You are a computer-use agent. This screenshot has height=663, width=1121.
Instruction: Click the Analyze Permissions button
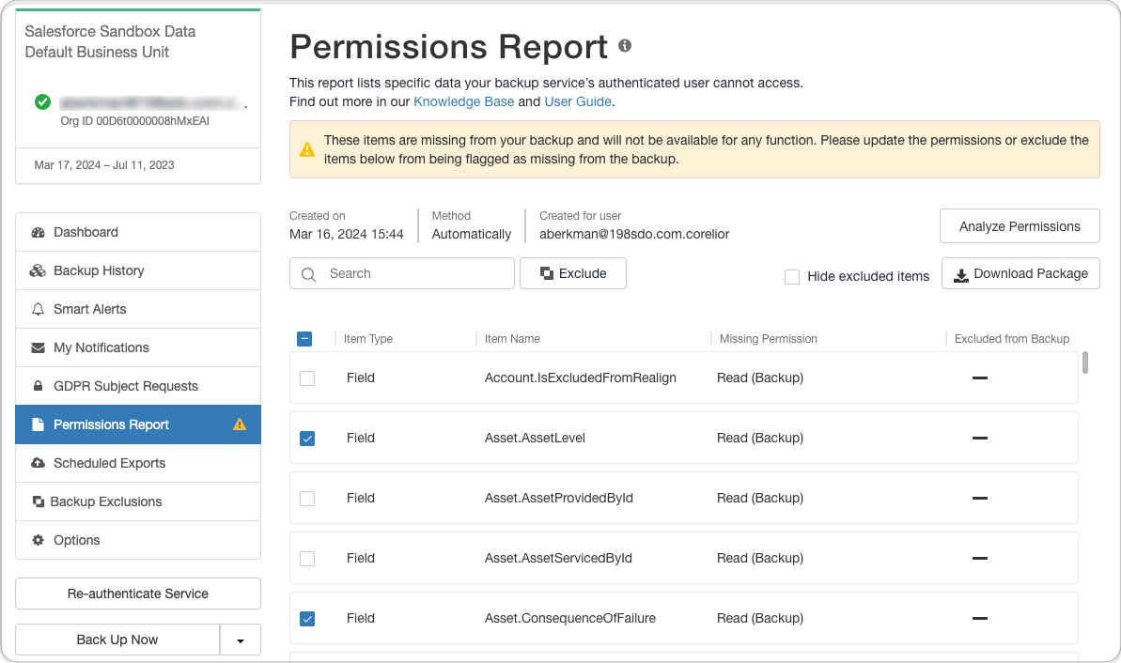[x=1020, y=226]
